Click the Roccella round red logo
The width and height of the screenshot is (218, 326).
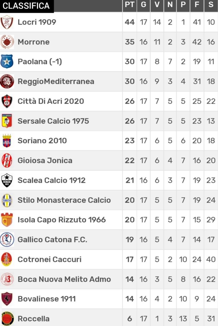[7, 319]
